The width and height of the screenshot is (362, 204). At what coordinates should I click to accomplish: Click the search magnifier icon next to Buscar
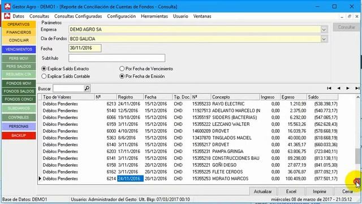point(87,88)
